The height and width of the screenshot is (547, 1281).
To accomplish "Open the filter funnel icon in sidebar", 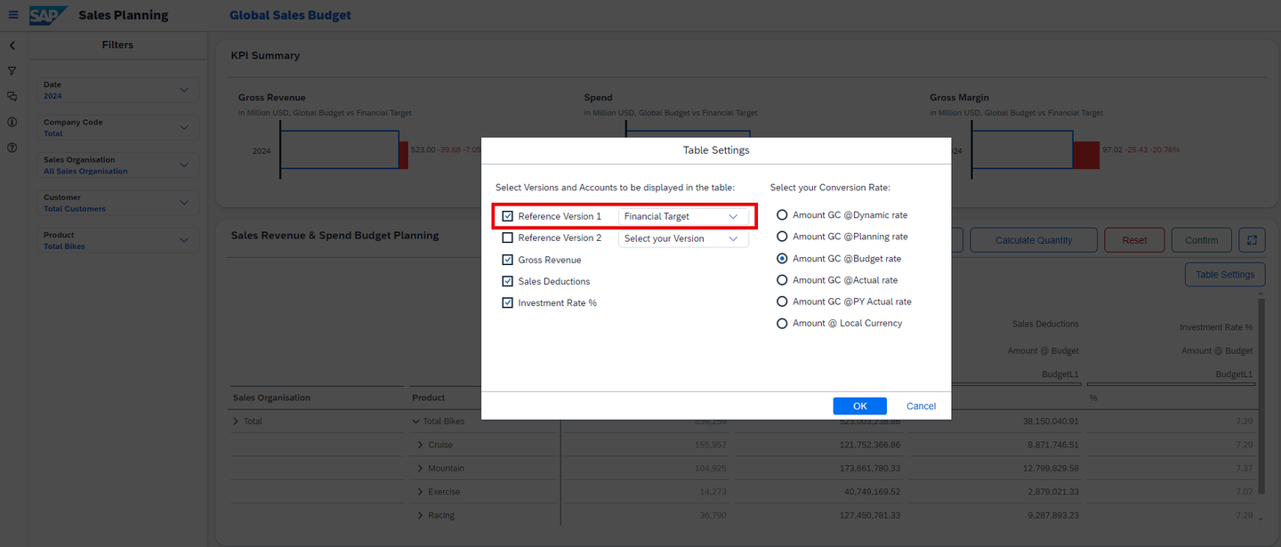I will 12,71.
